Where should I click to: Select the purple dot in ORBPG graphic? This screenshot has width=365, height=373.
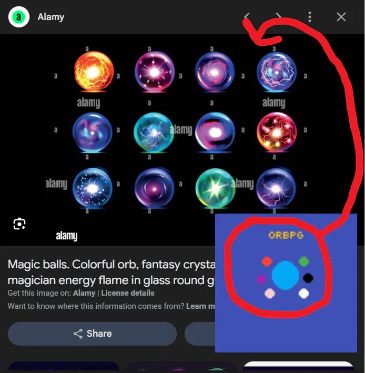[x=261, y=279]
